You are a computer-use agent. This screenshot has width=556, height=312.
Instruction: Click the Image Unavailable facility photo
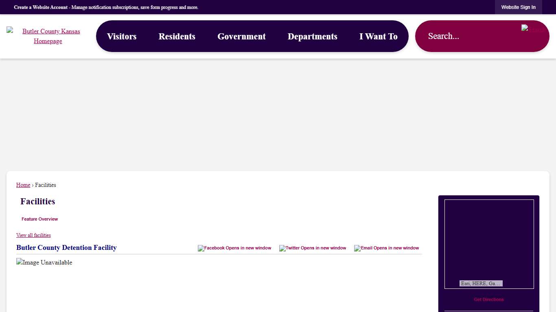point(44,263)
